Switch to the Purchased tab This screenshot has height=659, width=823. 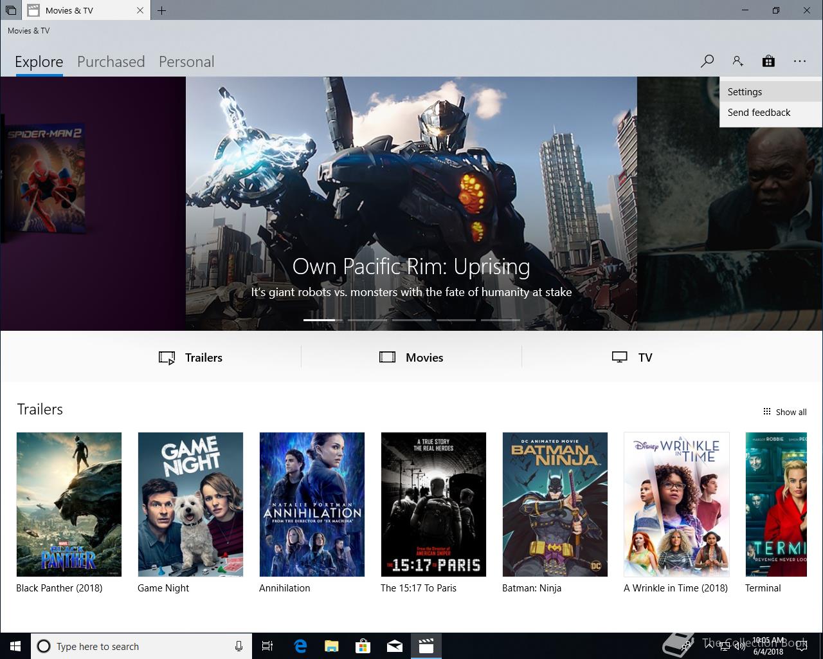pos(111,62)
